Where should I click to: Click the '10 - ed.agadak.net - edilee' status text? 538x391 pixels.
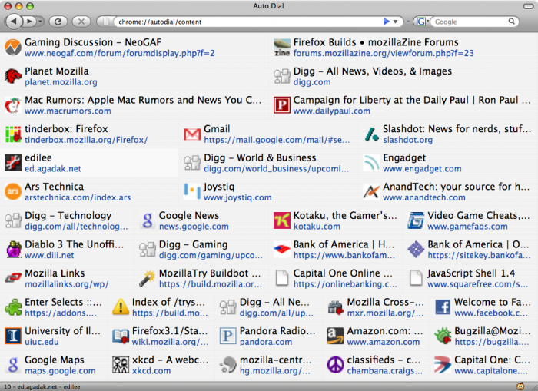pyautogui.click(x=42, y=386)
